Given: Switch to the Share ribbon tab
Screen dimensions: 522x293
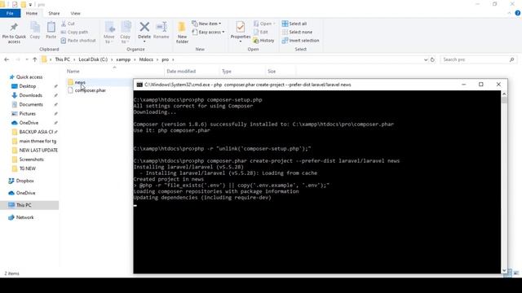Looking at the screenshot, I should (54, 13).
